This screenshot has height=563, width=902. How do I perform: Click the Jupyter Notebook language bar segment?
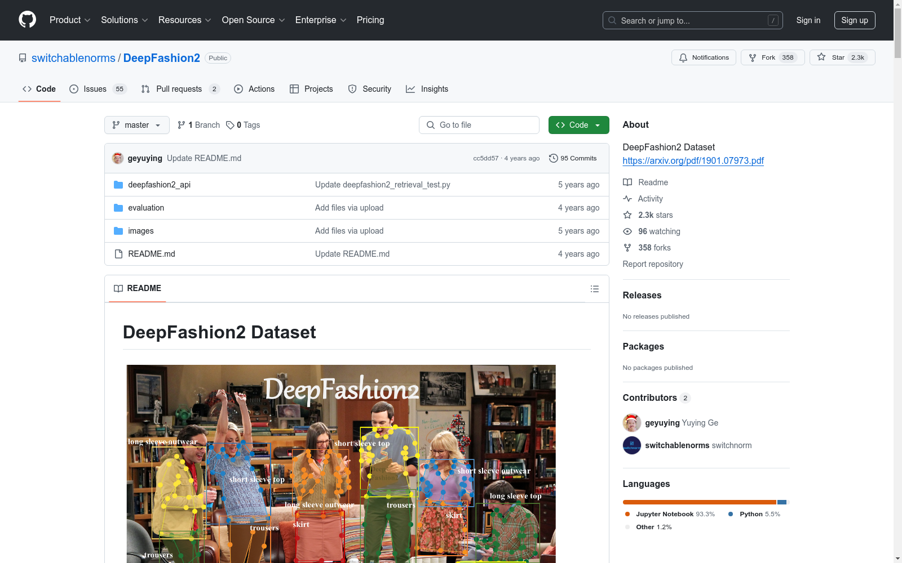pyautogui.click(x=700, y=502)
